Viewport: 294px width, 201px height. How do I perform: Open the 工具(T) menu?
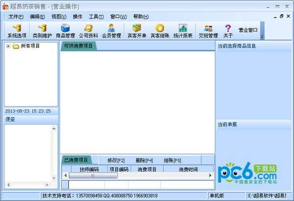click(96, 17)
